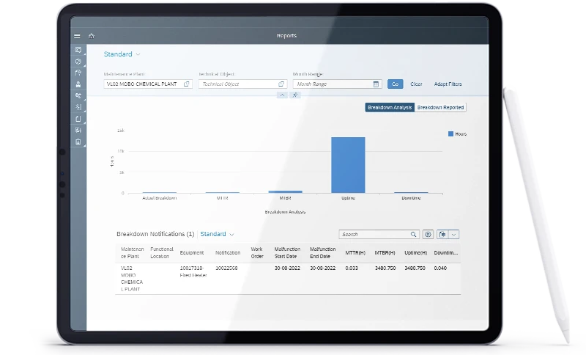The height and width of the screenshot is (355, 586).
Task: Go to the Home page icon
Action: click(92, 35)
